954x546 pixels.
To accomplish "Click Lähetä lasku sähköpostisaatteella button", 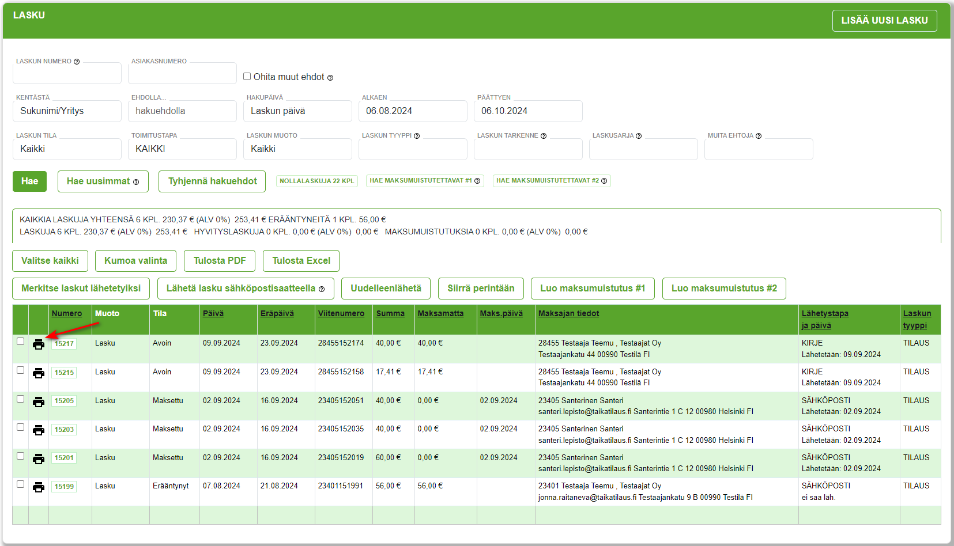I will [246, 289].
